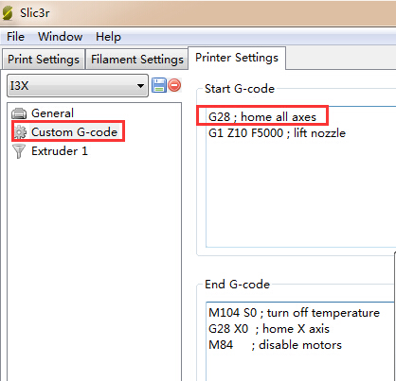This screenshot has width=396, height=381.
Task: Click the Slic3r logo in title bar
Action: [x=8, y=13]
